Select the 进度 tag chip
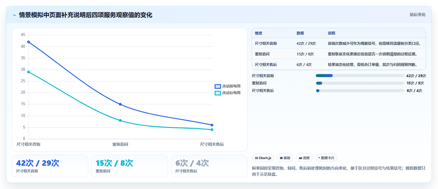The image size is (438, 189). click(304, 158)
